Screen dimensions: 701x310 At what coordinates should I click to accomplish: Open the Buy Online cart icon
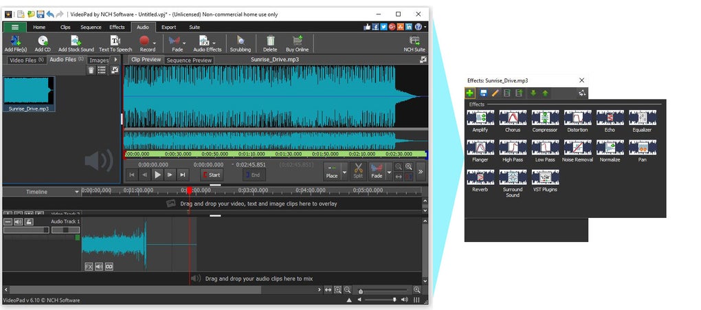298,44
